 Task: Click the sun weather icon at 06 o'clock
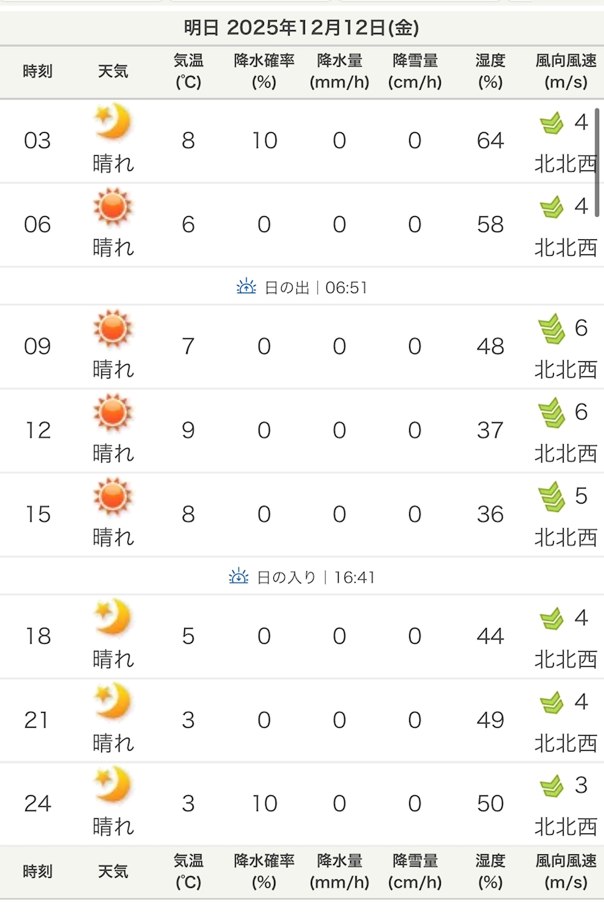tap(113, 207)
